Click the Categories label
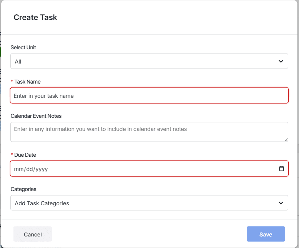Viewport: 299px width, 248px height. [x=23, y=189]
